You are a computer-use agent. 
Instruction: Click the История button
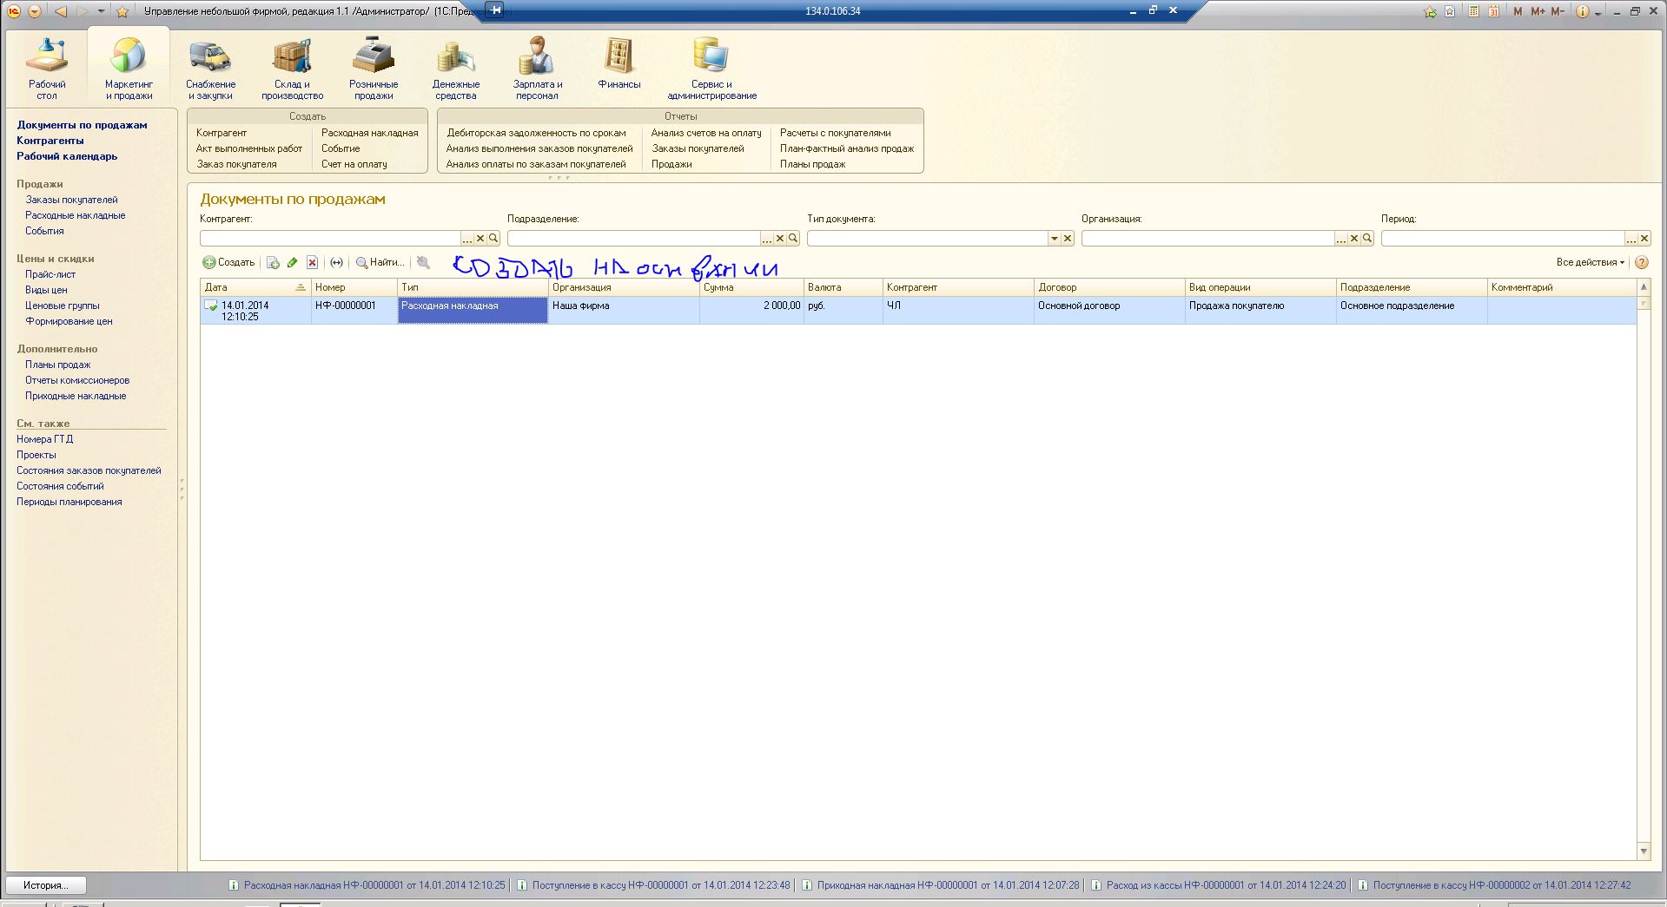point(45,885)
